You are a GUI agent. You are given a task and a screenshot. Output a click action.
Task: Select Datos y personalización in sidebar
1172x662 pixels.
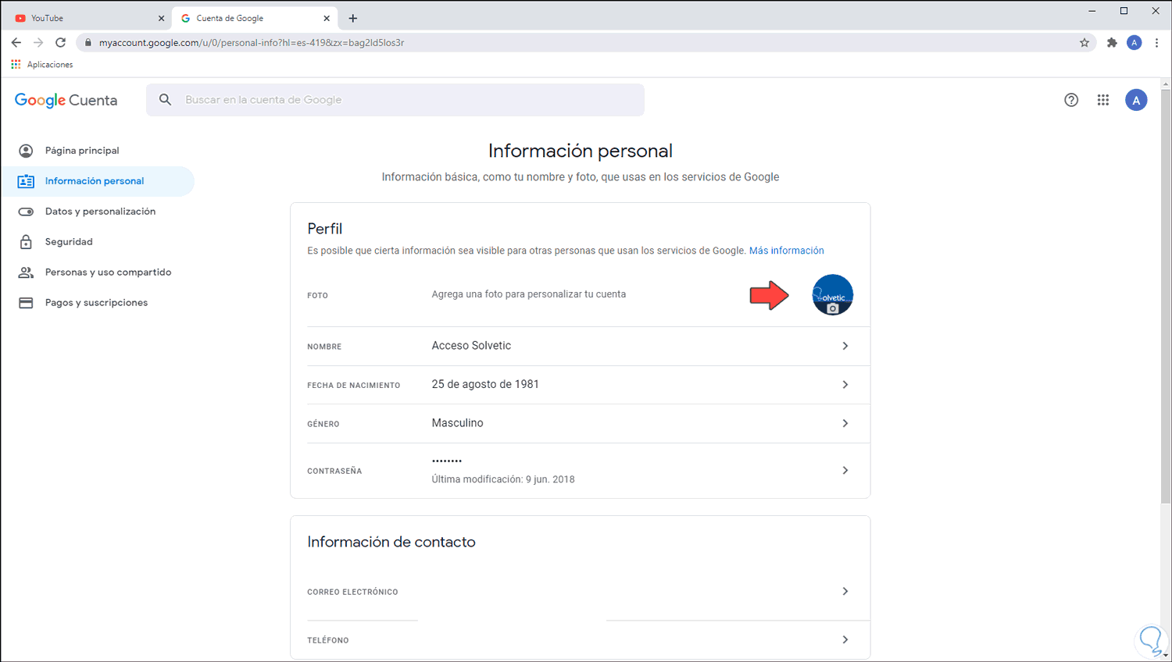pyautogui.click(x=100, y=212)
